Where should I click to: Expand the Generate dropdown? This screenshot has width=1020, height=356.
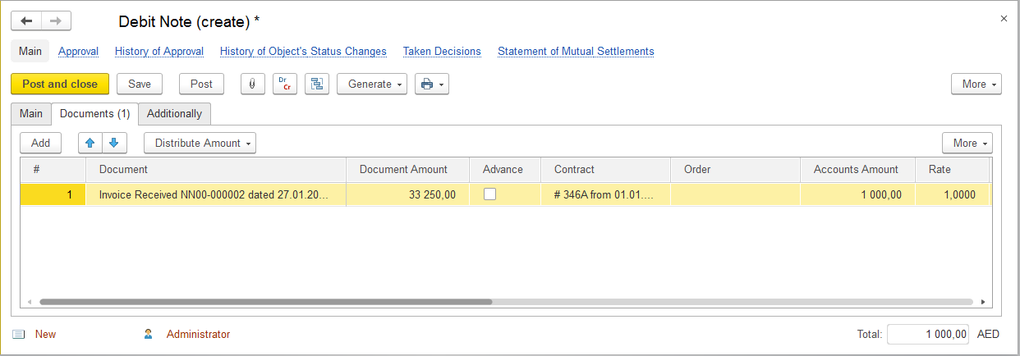click(x=372, y=84)
